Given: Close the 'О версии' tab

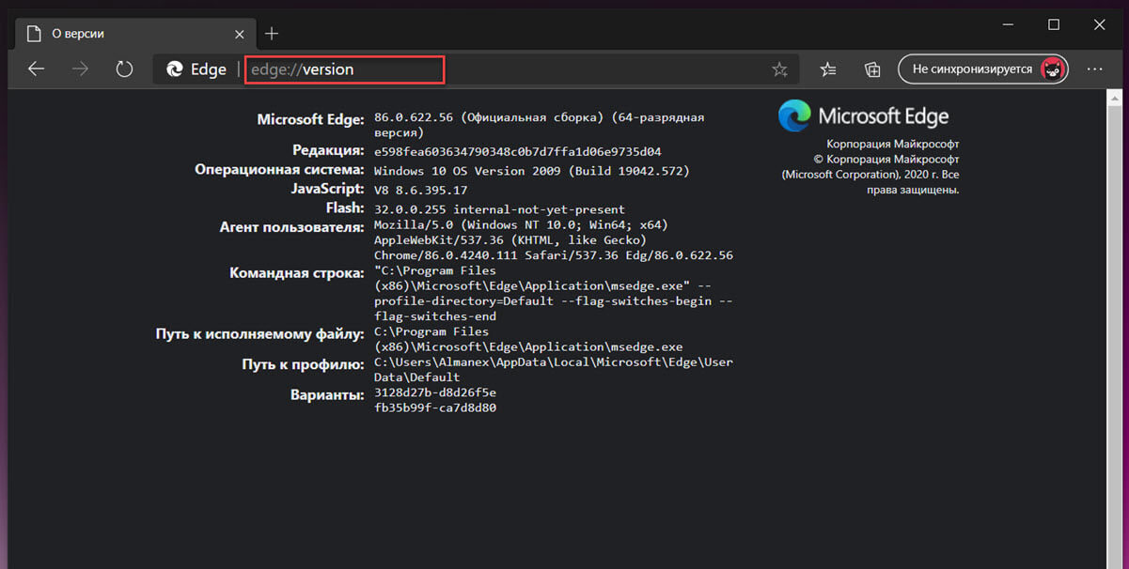Looking at the screenshot, I should [x=240, y=34].
